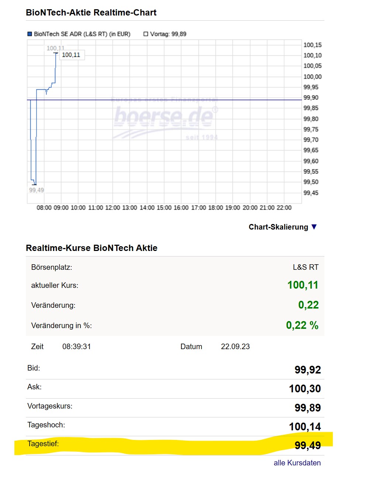Click the '18:00' time axis label
This screenshot has height=482, width=389.
click(x=216, y=208)
